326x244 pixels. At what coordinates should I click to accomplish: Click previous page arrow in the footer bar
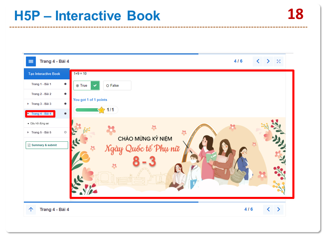coord(268,209)
